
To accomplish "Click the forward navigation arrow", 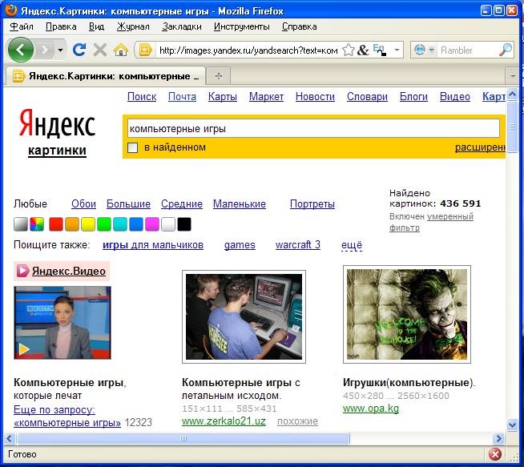I will point(44,50).
